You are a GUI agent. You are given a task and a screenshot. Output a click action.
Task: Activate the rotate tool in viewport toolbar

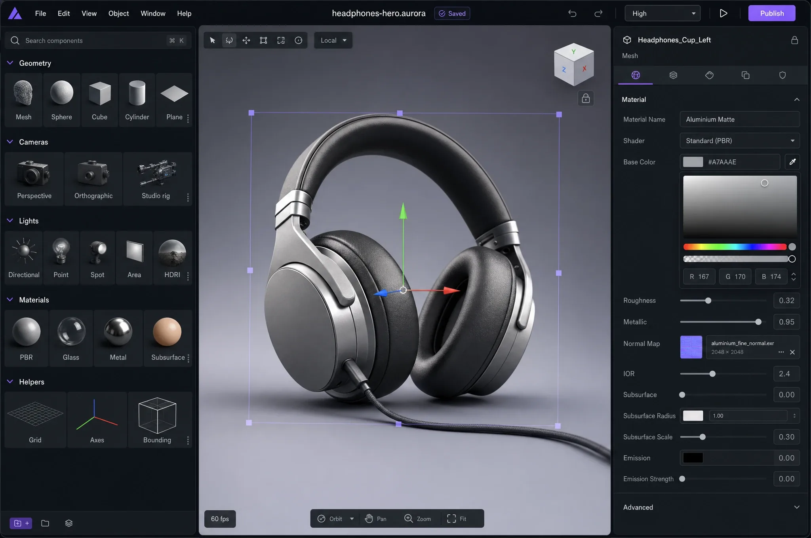pos(229,40)
